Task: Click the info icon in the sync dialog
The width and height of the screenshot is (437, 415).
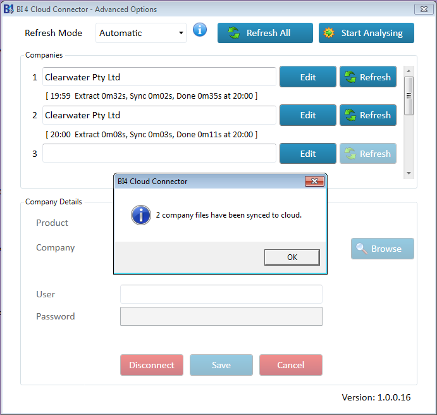Action: (141, 215)
